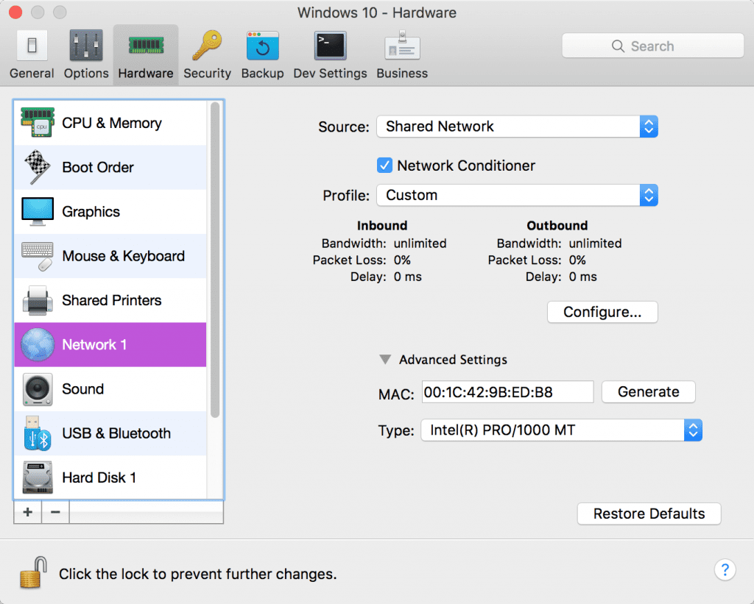Image resolution: width=754 pixels, height=604 pixels.
Task: Open the Backup settings tab
Action: [262, 54]
